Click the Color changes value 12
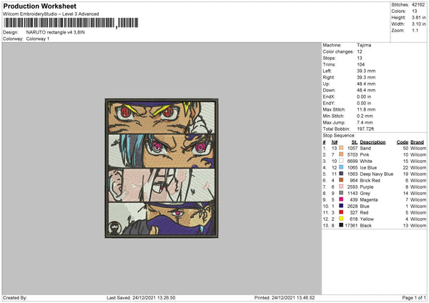The height and width of the screenshot is (303, 429). [360, 51]
